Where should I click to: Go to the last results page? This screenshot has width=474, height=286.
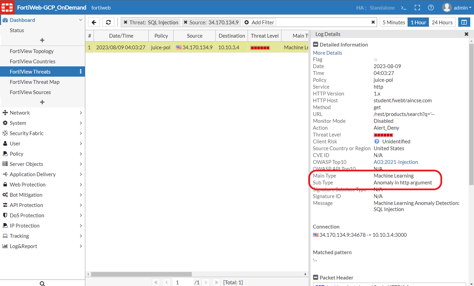coord(216,282)
